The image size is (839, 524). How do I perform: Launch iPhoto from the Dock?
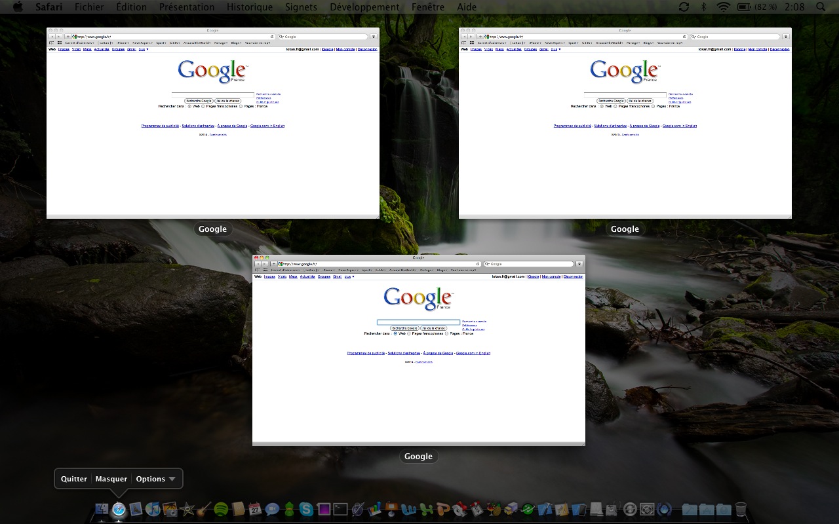(x=170, y=508)
